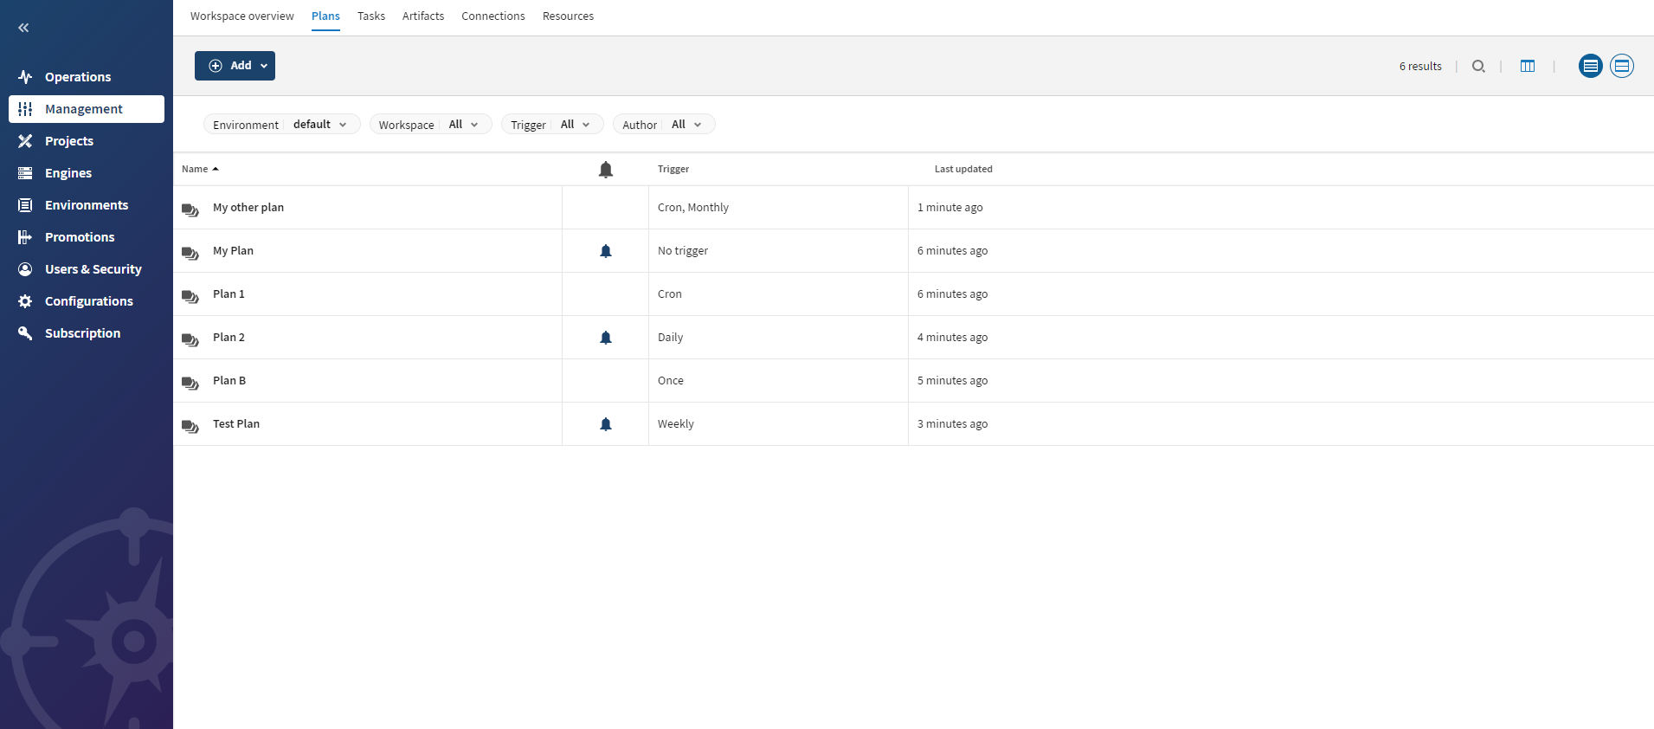Click the Operations pulse icon
1654x729 pixels.
coord(25,77)
